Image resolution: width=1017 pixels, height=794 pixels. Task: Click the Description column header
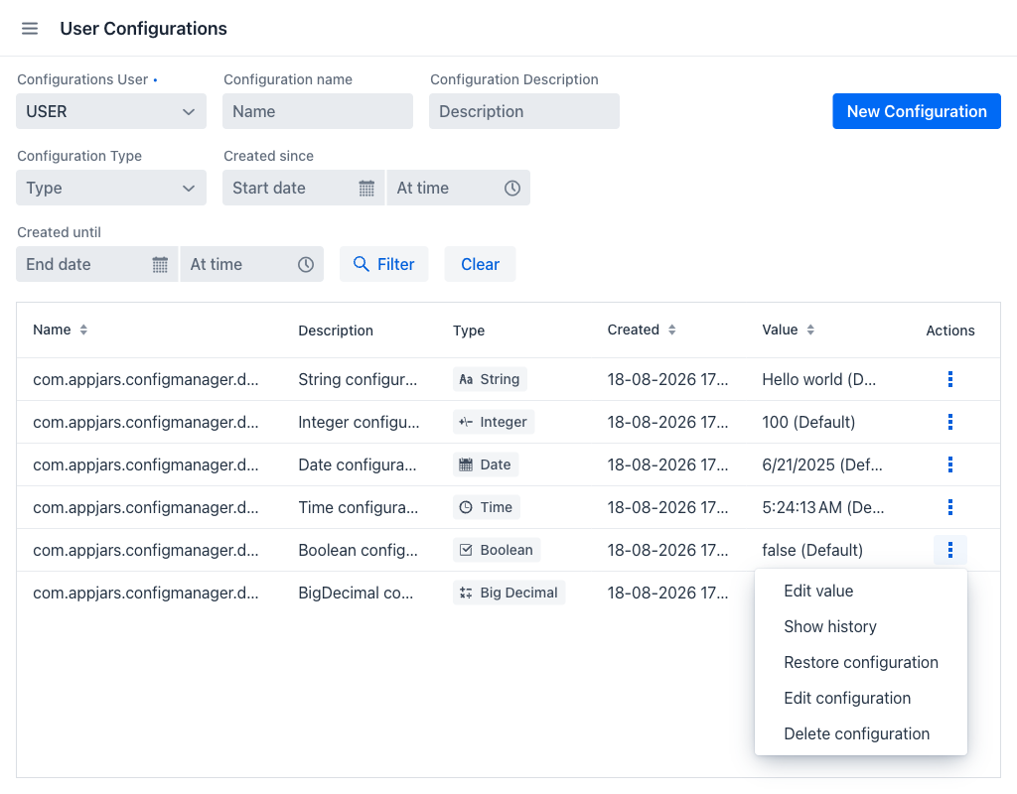tap(336, 331)
